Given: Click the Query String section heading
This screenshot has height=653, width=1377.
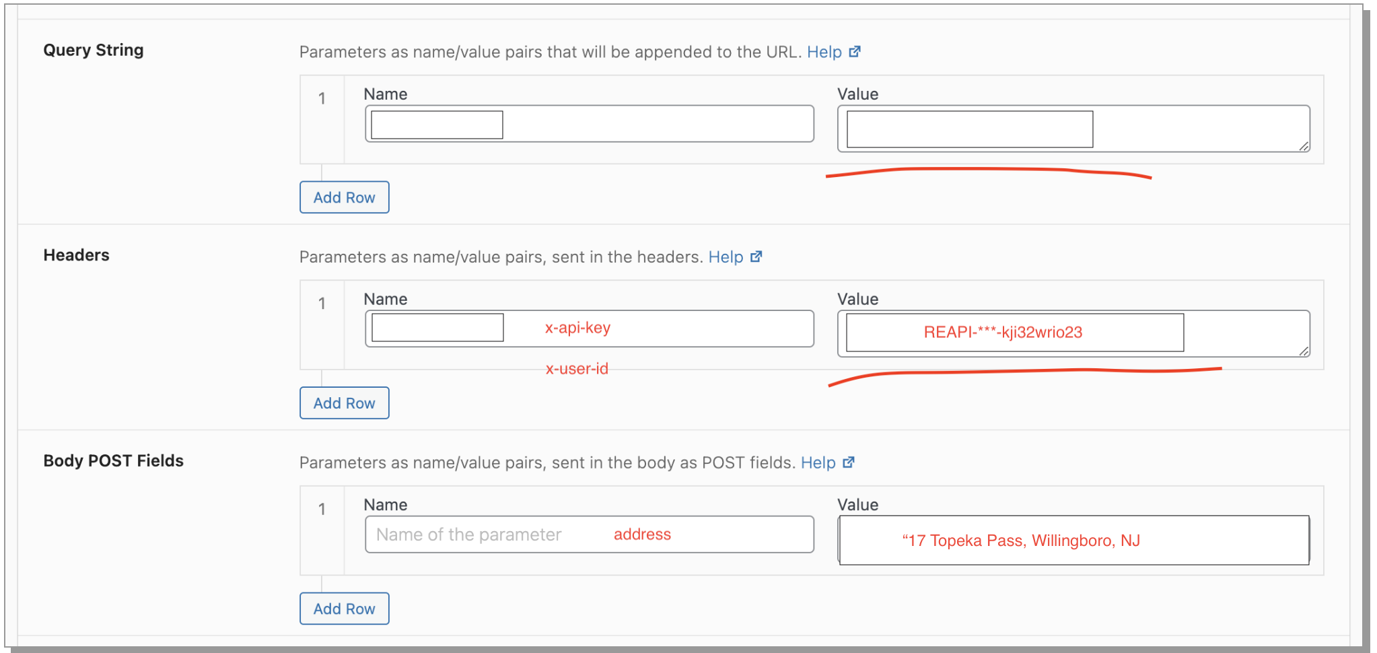Looking at the screenshot, I should pyautogui.click(x=94, y=50).
